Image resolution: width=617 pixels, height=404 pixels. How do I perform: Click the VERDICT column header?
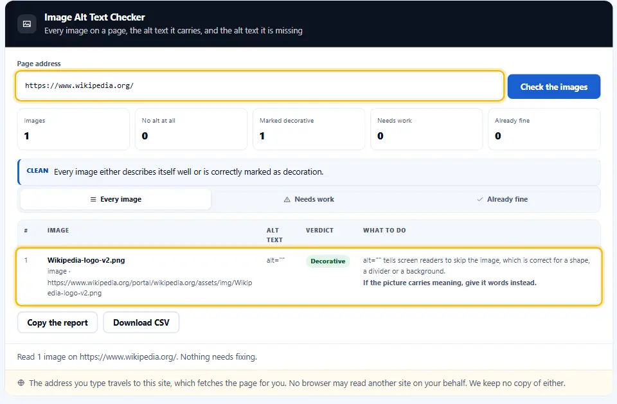(x=319, y=231)
